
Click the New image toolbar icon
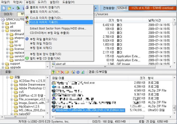[4, 8]
